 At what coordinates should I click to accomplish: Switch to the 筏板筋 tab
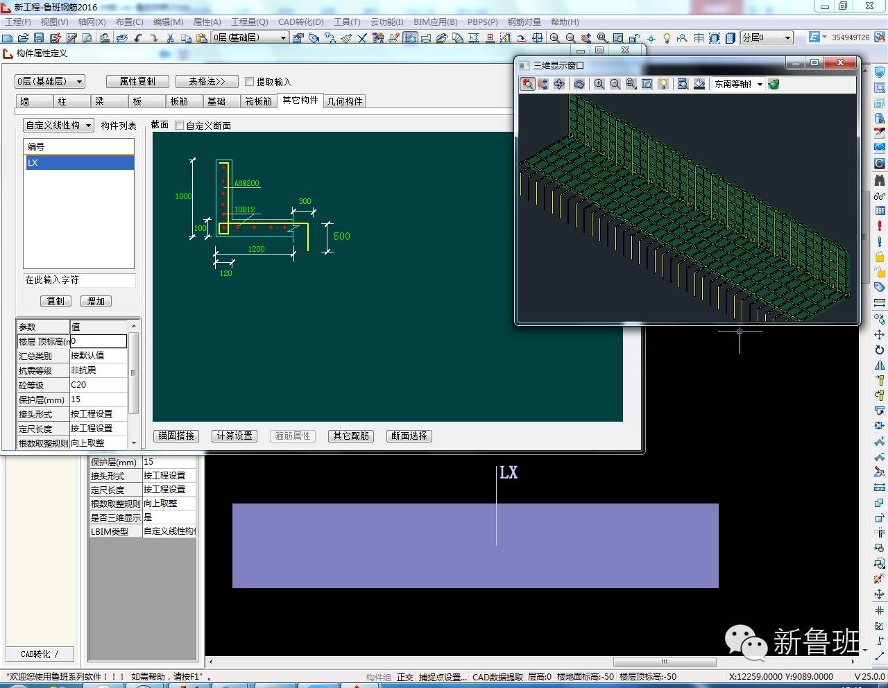[x=258, y=101]
